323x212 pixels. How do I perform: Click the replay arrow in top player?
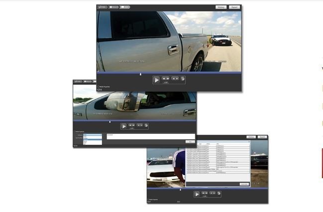(183, 79)
